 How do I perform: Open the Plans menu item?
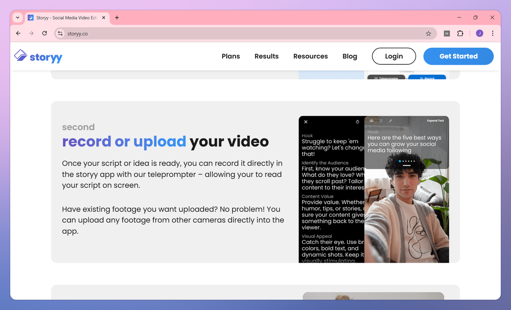pos(231,56)
